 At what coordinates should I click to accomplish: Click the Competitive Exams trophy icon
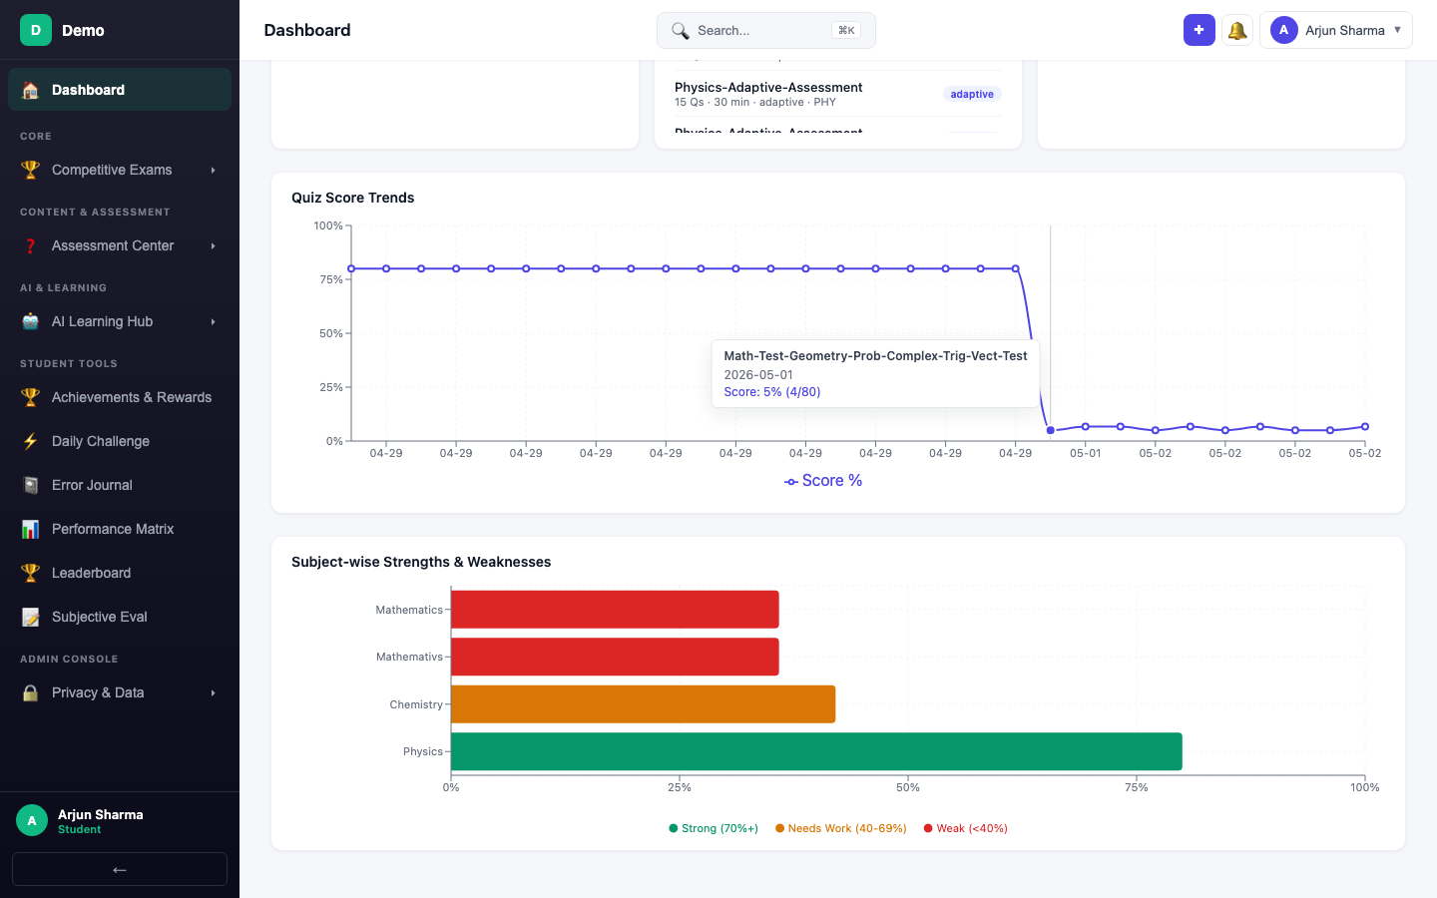point(31,170)
